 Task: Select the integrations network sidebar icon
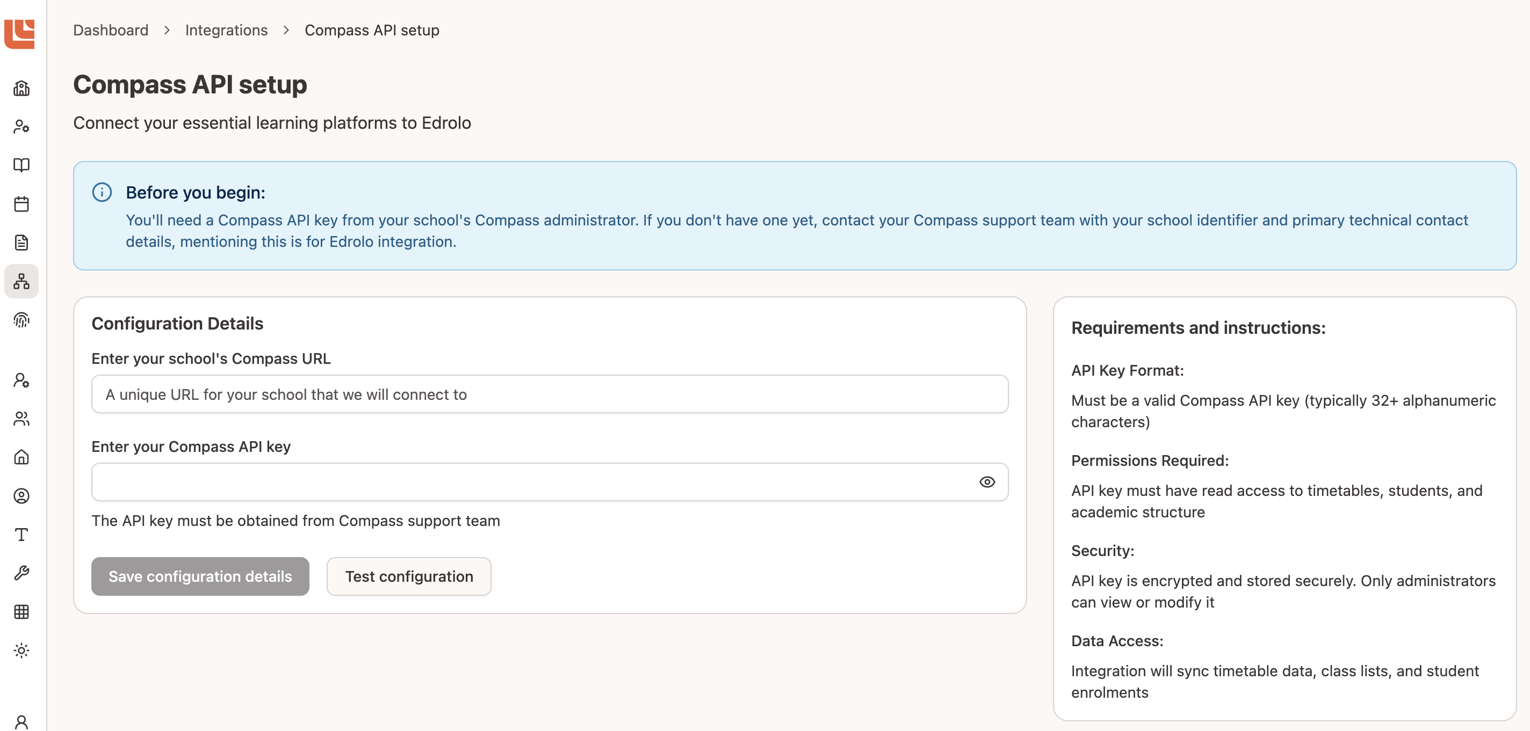(x=21, y=281)
